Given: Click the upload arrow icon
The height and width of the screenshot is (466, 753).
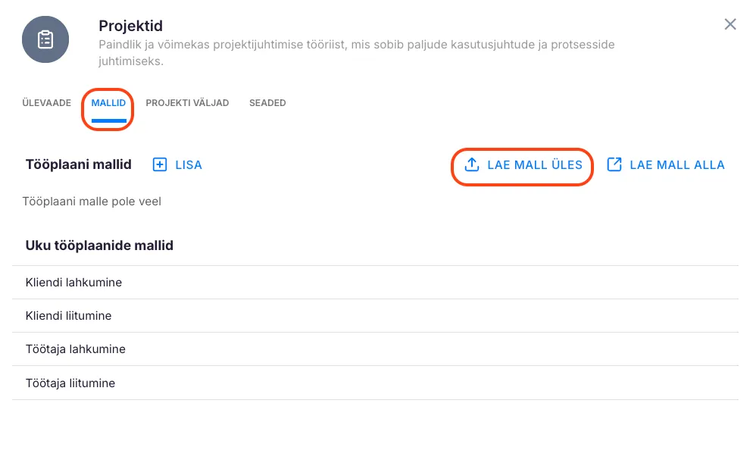Looking at the screenshot, I should click(472, 164).
